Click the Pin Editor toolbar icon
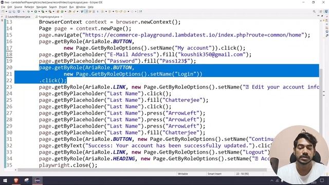The height and width of the screenshot is (185, 329). point(140,11)
